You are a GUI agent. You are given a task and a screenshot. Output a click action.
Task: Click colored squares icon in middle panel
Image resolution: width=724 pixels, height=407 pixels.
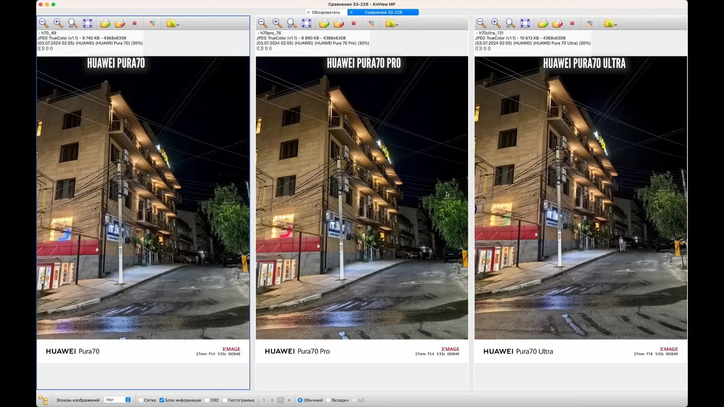(372, 23)
